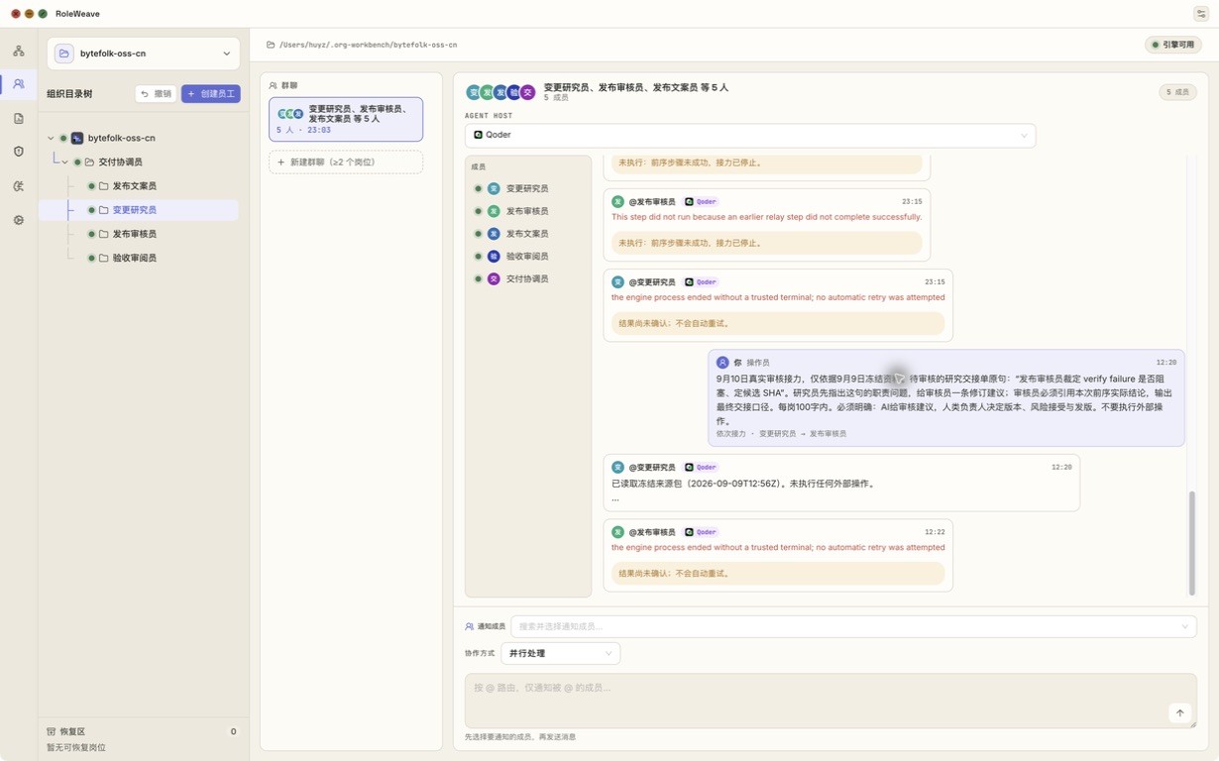The image size is (1219, 761).
Task: Click the workspace path /Users/huyz/.org-workbench text
Action: coord(368,45)
